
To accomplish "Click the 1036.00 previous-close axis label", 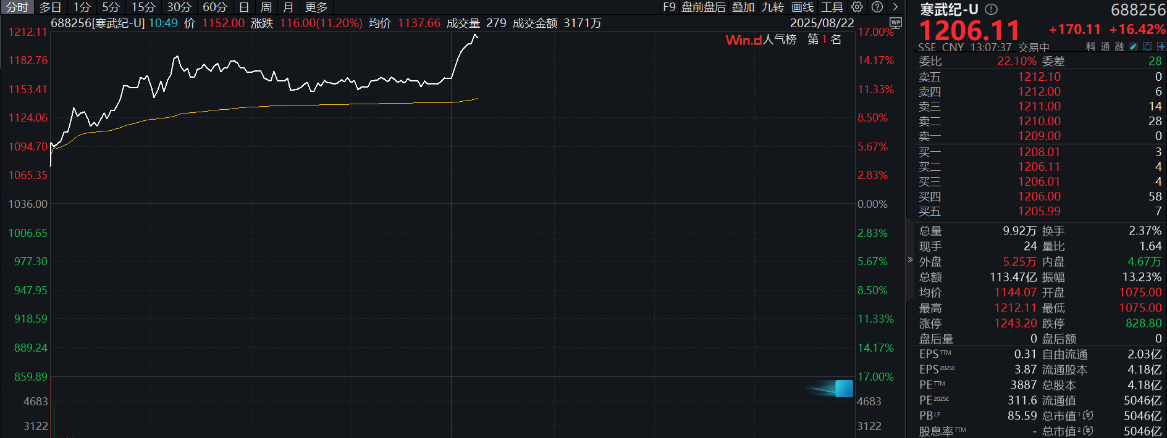I will [28, 204].
